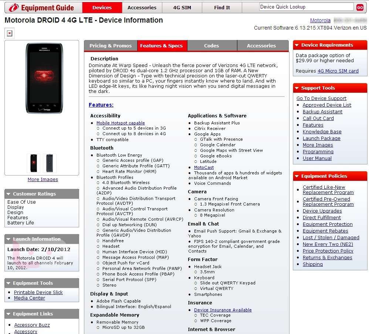369x334 pixels.
Task: Select the front view phone thumbnail
Action: point(34,163)
